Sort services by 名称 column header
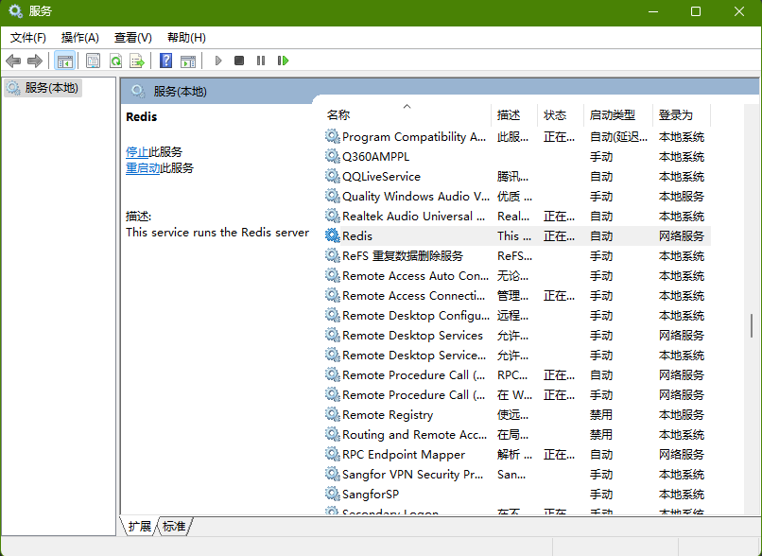 click(338, 115)
